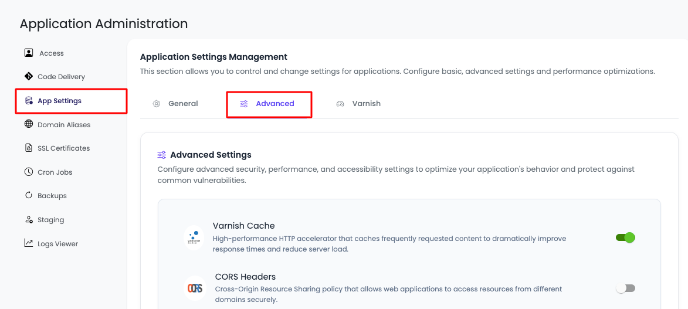The width and height of the screenshot is (688, 309).
Task: Click the App Settings database icon
Action: pos(29,101)
